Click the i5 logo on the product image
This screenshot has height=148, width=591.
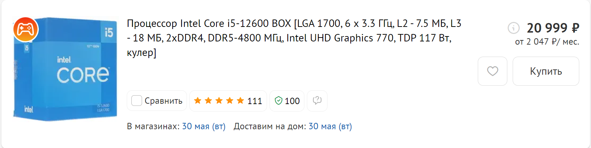[x=109, y=33]
